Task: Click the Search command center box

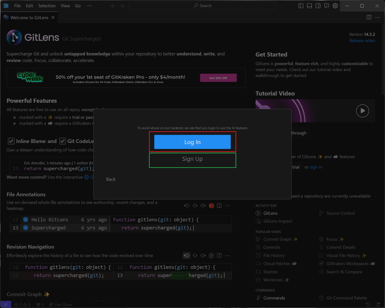Action: [202, 6]
